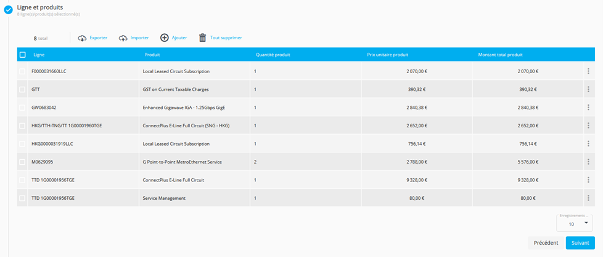Click the blue step checkmark for Ligne et produits
This screenshot has width=603, height=257.
9,9
